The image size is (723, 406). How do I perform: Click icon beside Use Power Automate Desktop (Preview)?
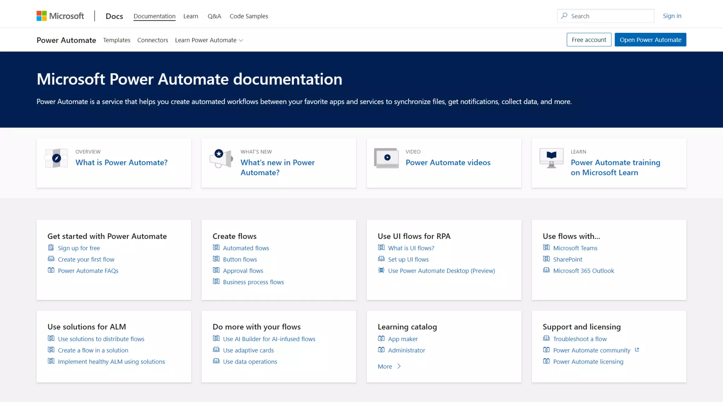(381, 270)
